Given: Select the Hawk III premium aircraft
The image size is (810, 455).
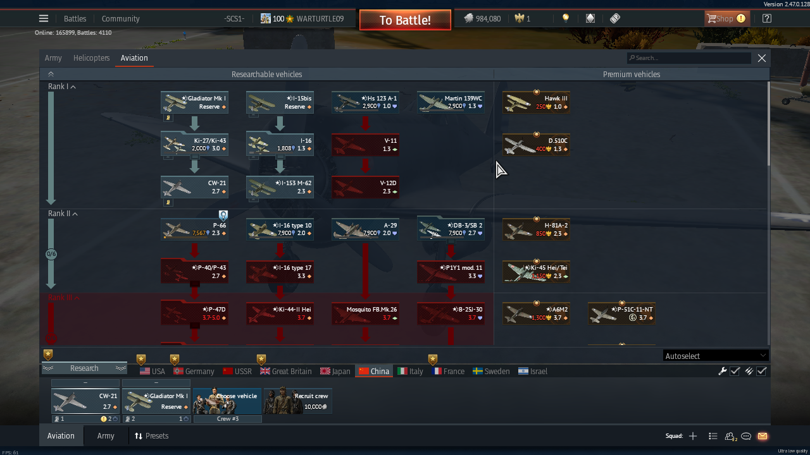Looking at the screenshot, I should pos(536,102).
